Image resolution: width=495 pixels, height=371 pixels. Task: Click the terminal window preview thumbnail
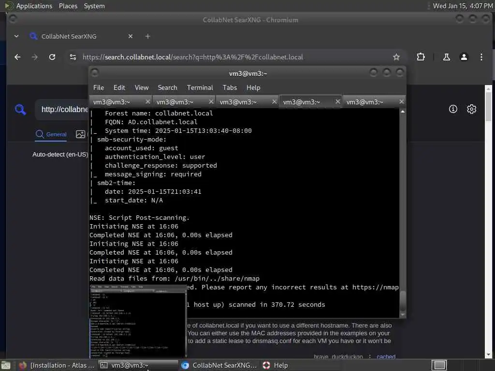(x=138, y=321)
